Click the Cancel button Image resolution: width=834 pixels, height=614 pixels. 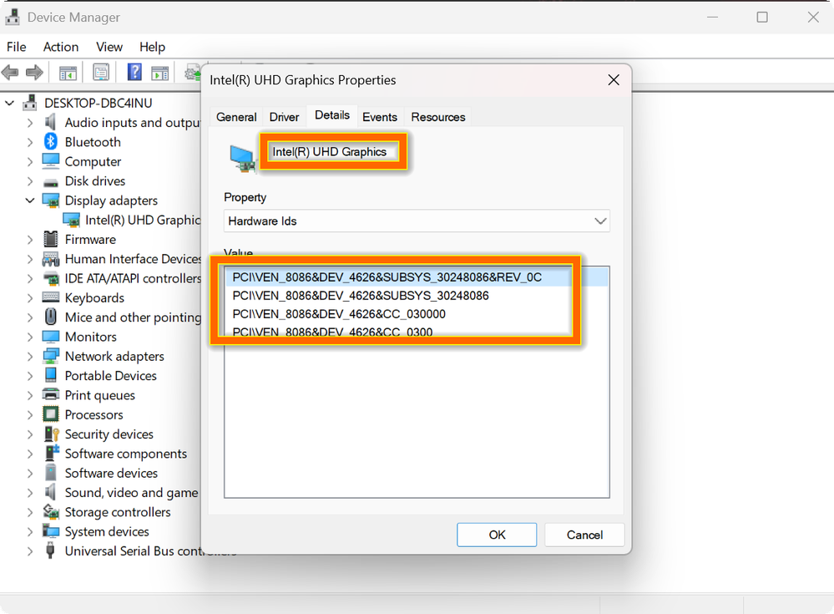(x=584, y=535)
